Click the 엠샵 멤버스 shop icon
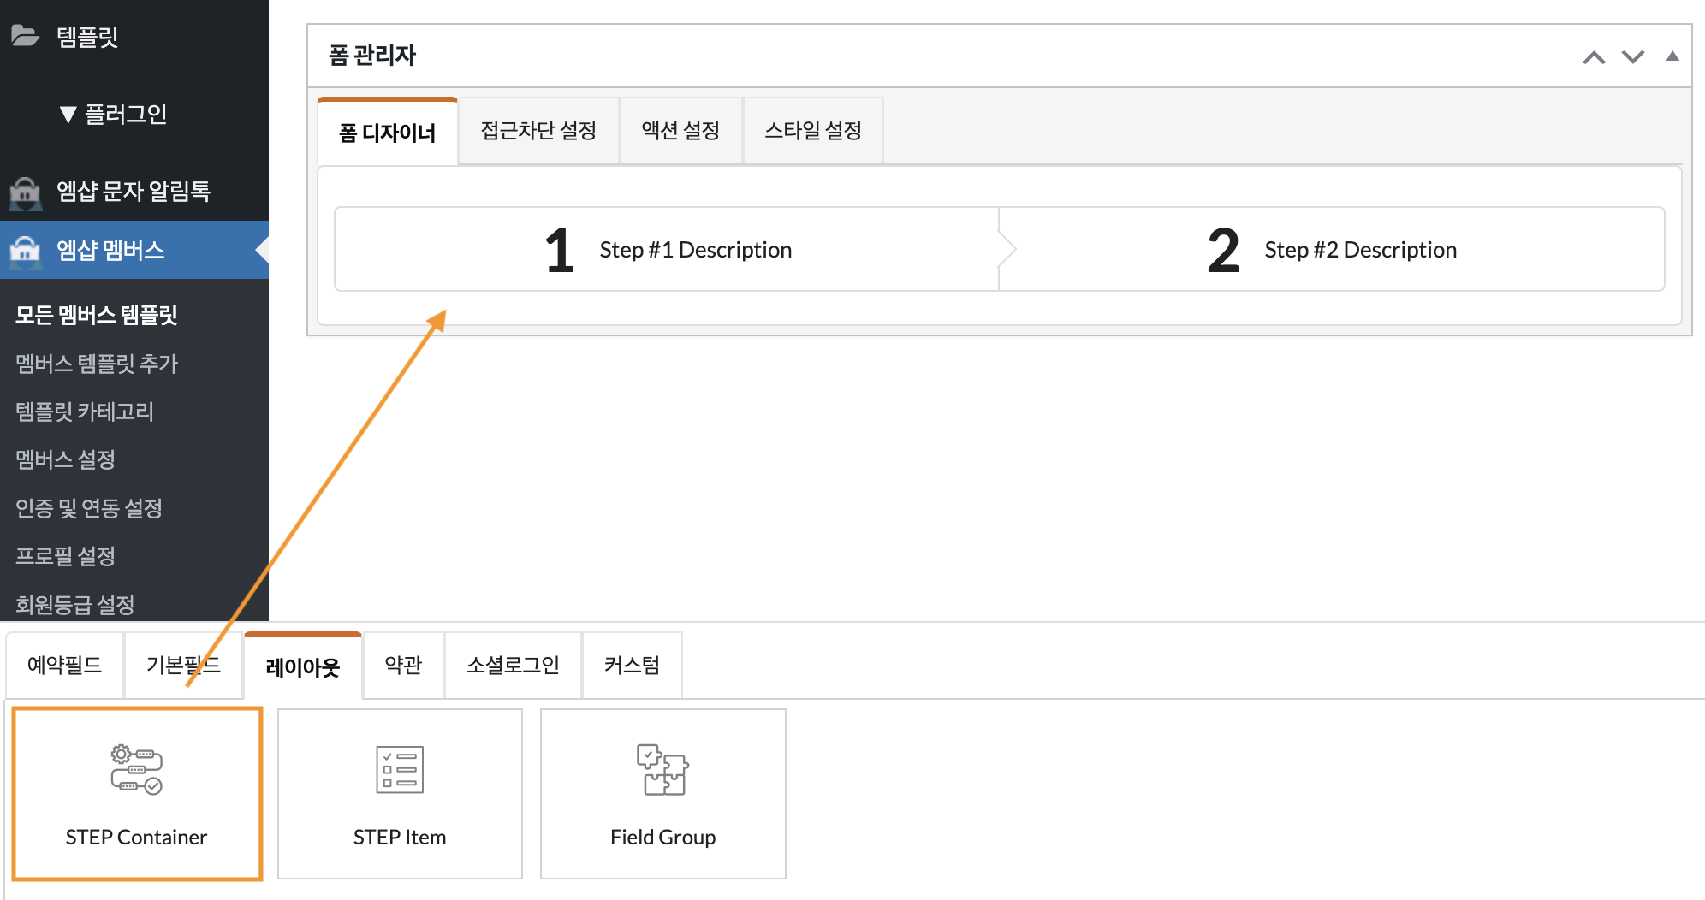1705x900 pixels. point(25,251)
